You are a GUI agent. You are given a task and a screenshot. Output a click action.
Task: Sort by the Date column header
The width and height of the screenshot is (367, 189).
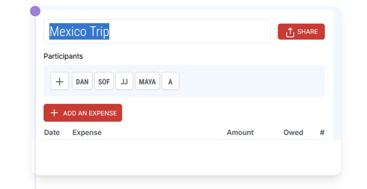point(52,133)
